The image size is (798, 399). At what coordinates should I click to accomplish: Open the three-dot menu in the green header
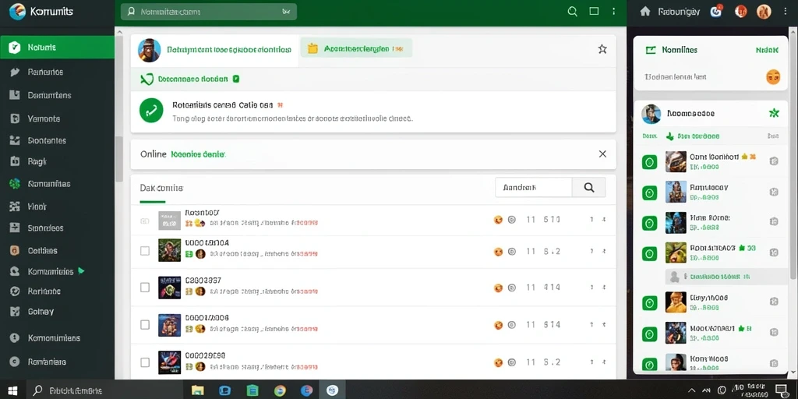click(x=614, y=11)
